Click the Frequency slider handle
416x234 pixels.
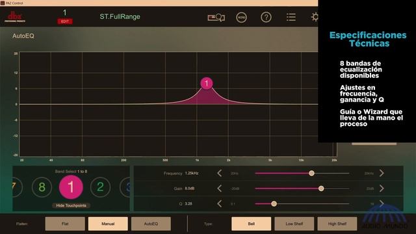click(311, 174)
